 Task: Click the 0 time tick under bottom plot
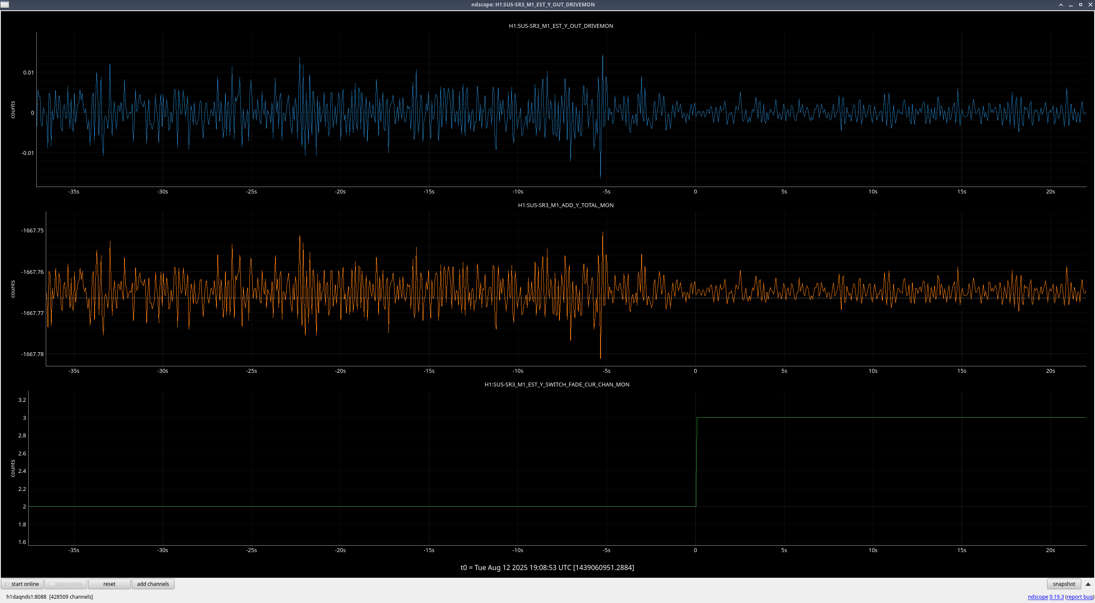point(695,550)
